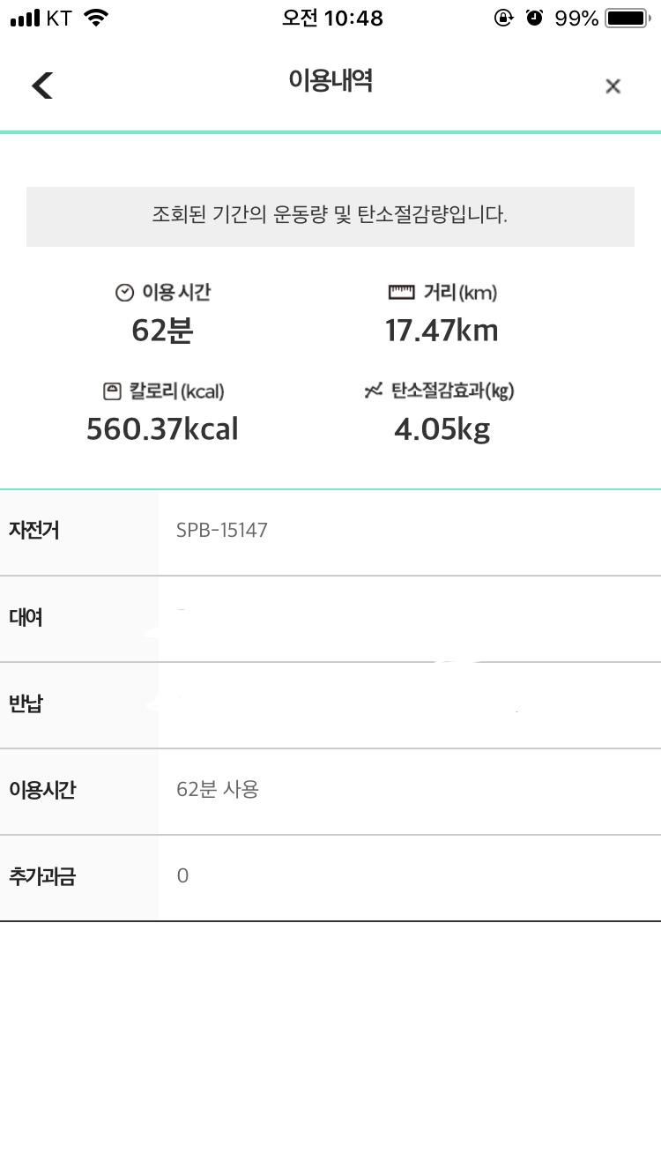Tap the bike number SPB-15147

coord(222,530)
